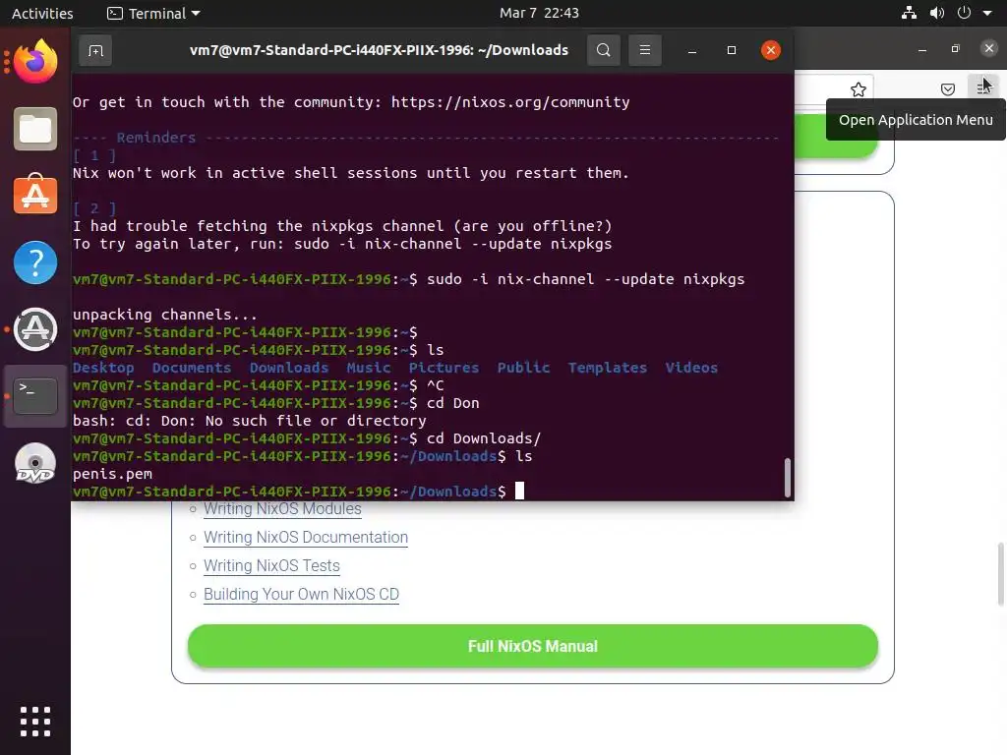The image size is (1007, 755).
Task: Open Firefox from the dock
Action: [x=35, y=62]
